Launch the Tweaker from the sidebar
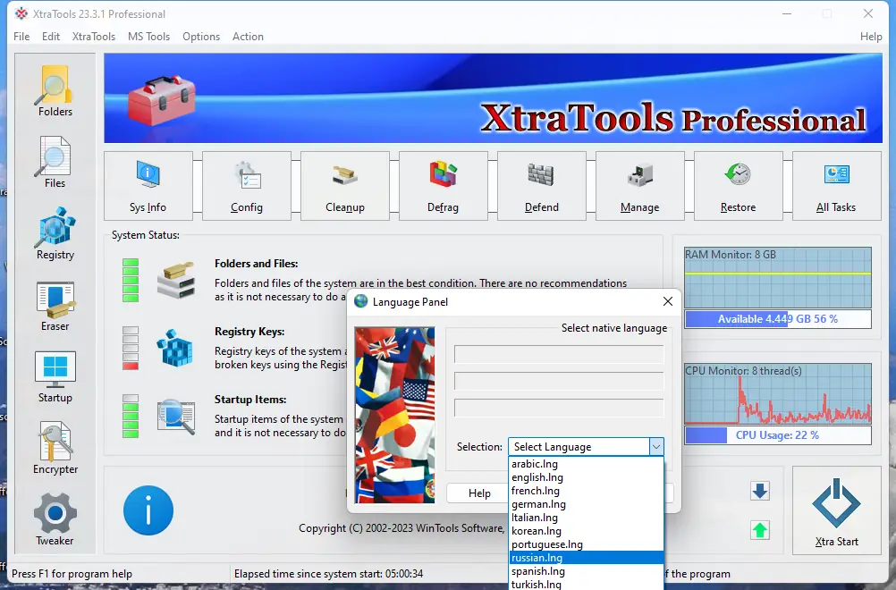This screenshot has height=590, width=896. (x=54, y=517)
